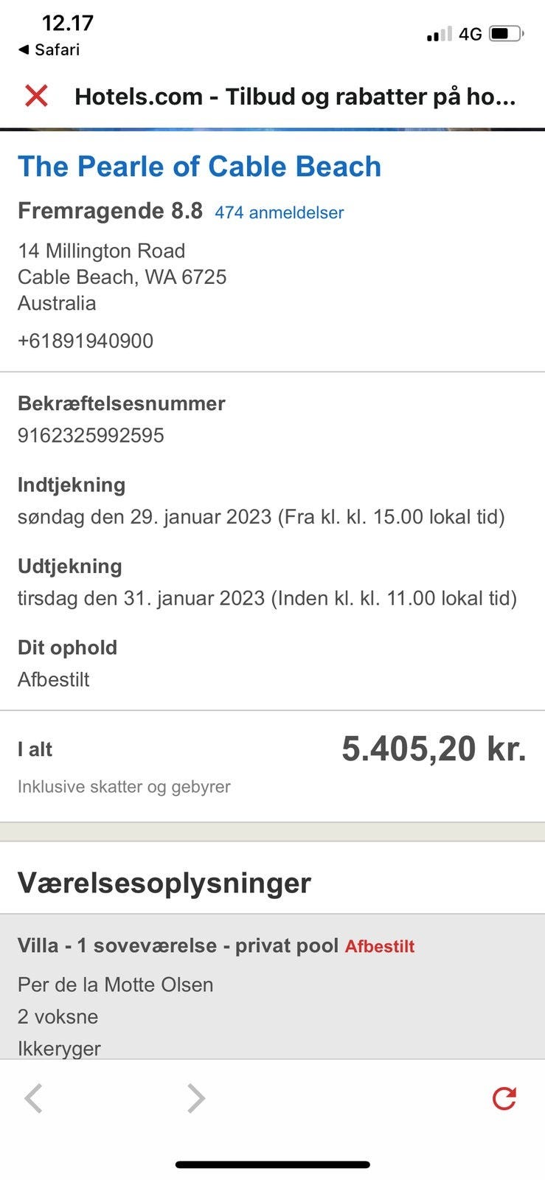Return to Safari via status bar link
This screenshot has height=1180, width=545.
tap(49, 49)
